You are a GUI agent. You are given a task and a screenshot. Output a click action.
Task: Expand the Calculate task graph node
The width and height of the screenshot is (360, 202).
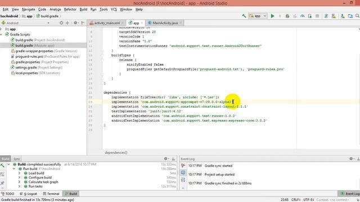pyautogui.click(x=20, y=182)
